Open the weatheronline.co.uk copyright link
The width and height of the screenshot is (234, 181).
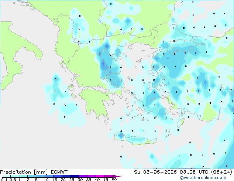[203, 178]
